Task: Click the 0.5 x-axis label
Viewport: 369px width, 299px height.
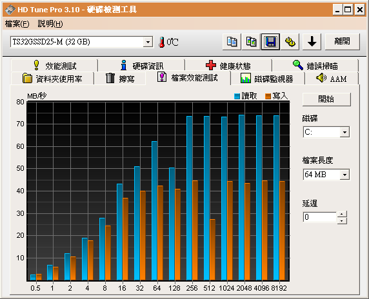Action: click(x=35, y=288)
